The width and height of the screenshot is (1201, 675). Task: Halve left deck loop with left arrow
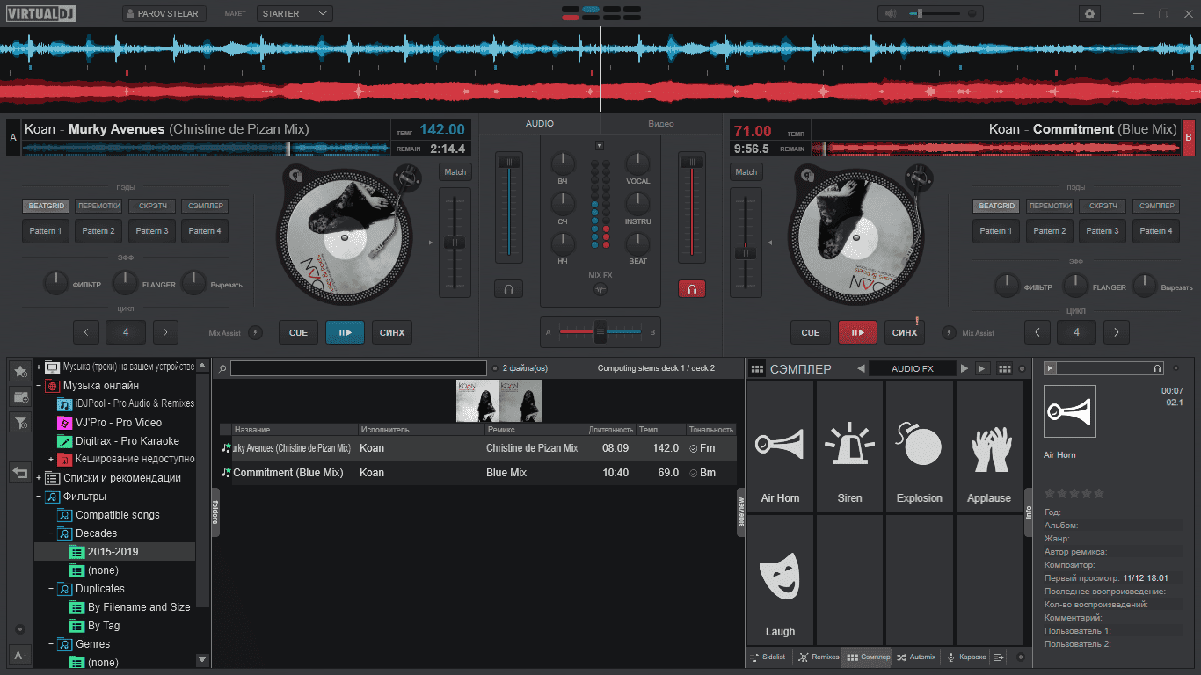86,332
